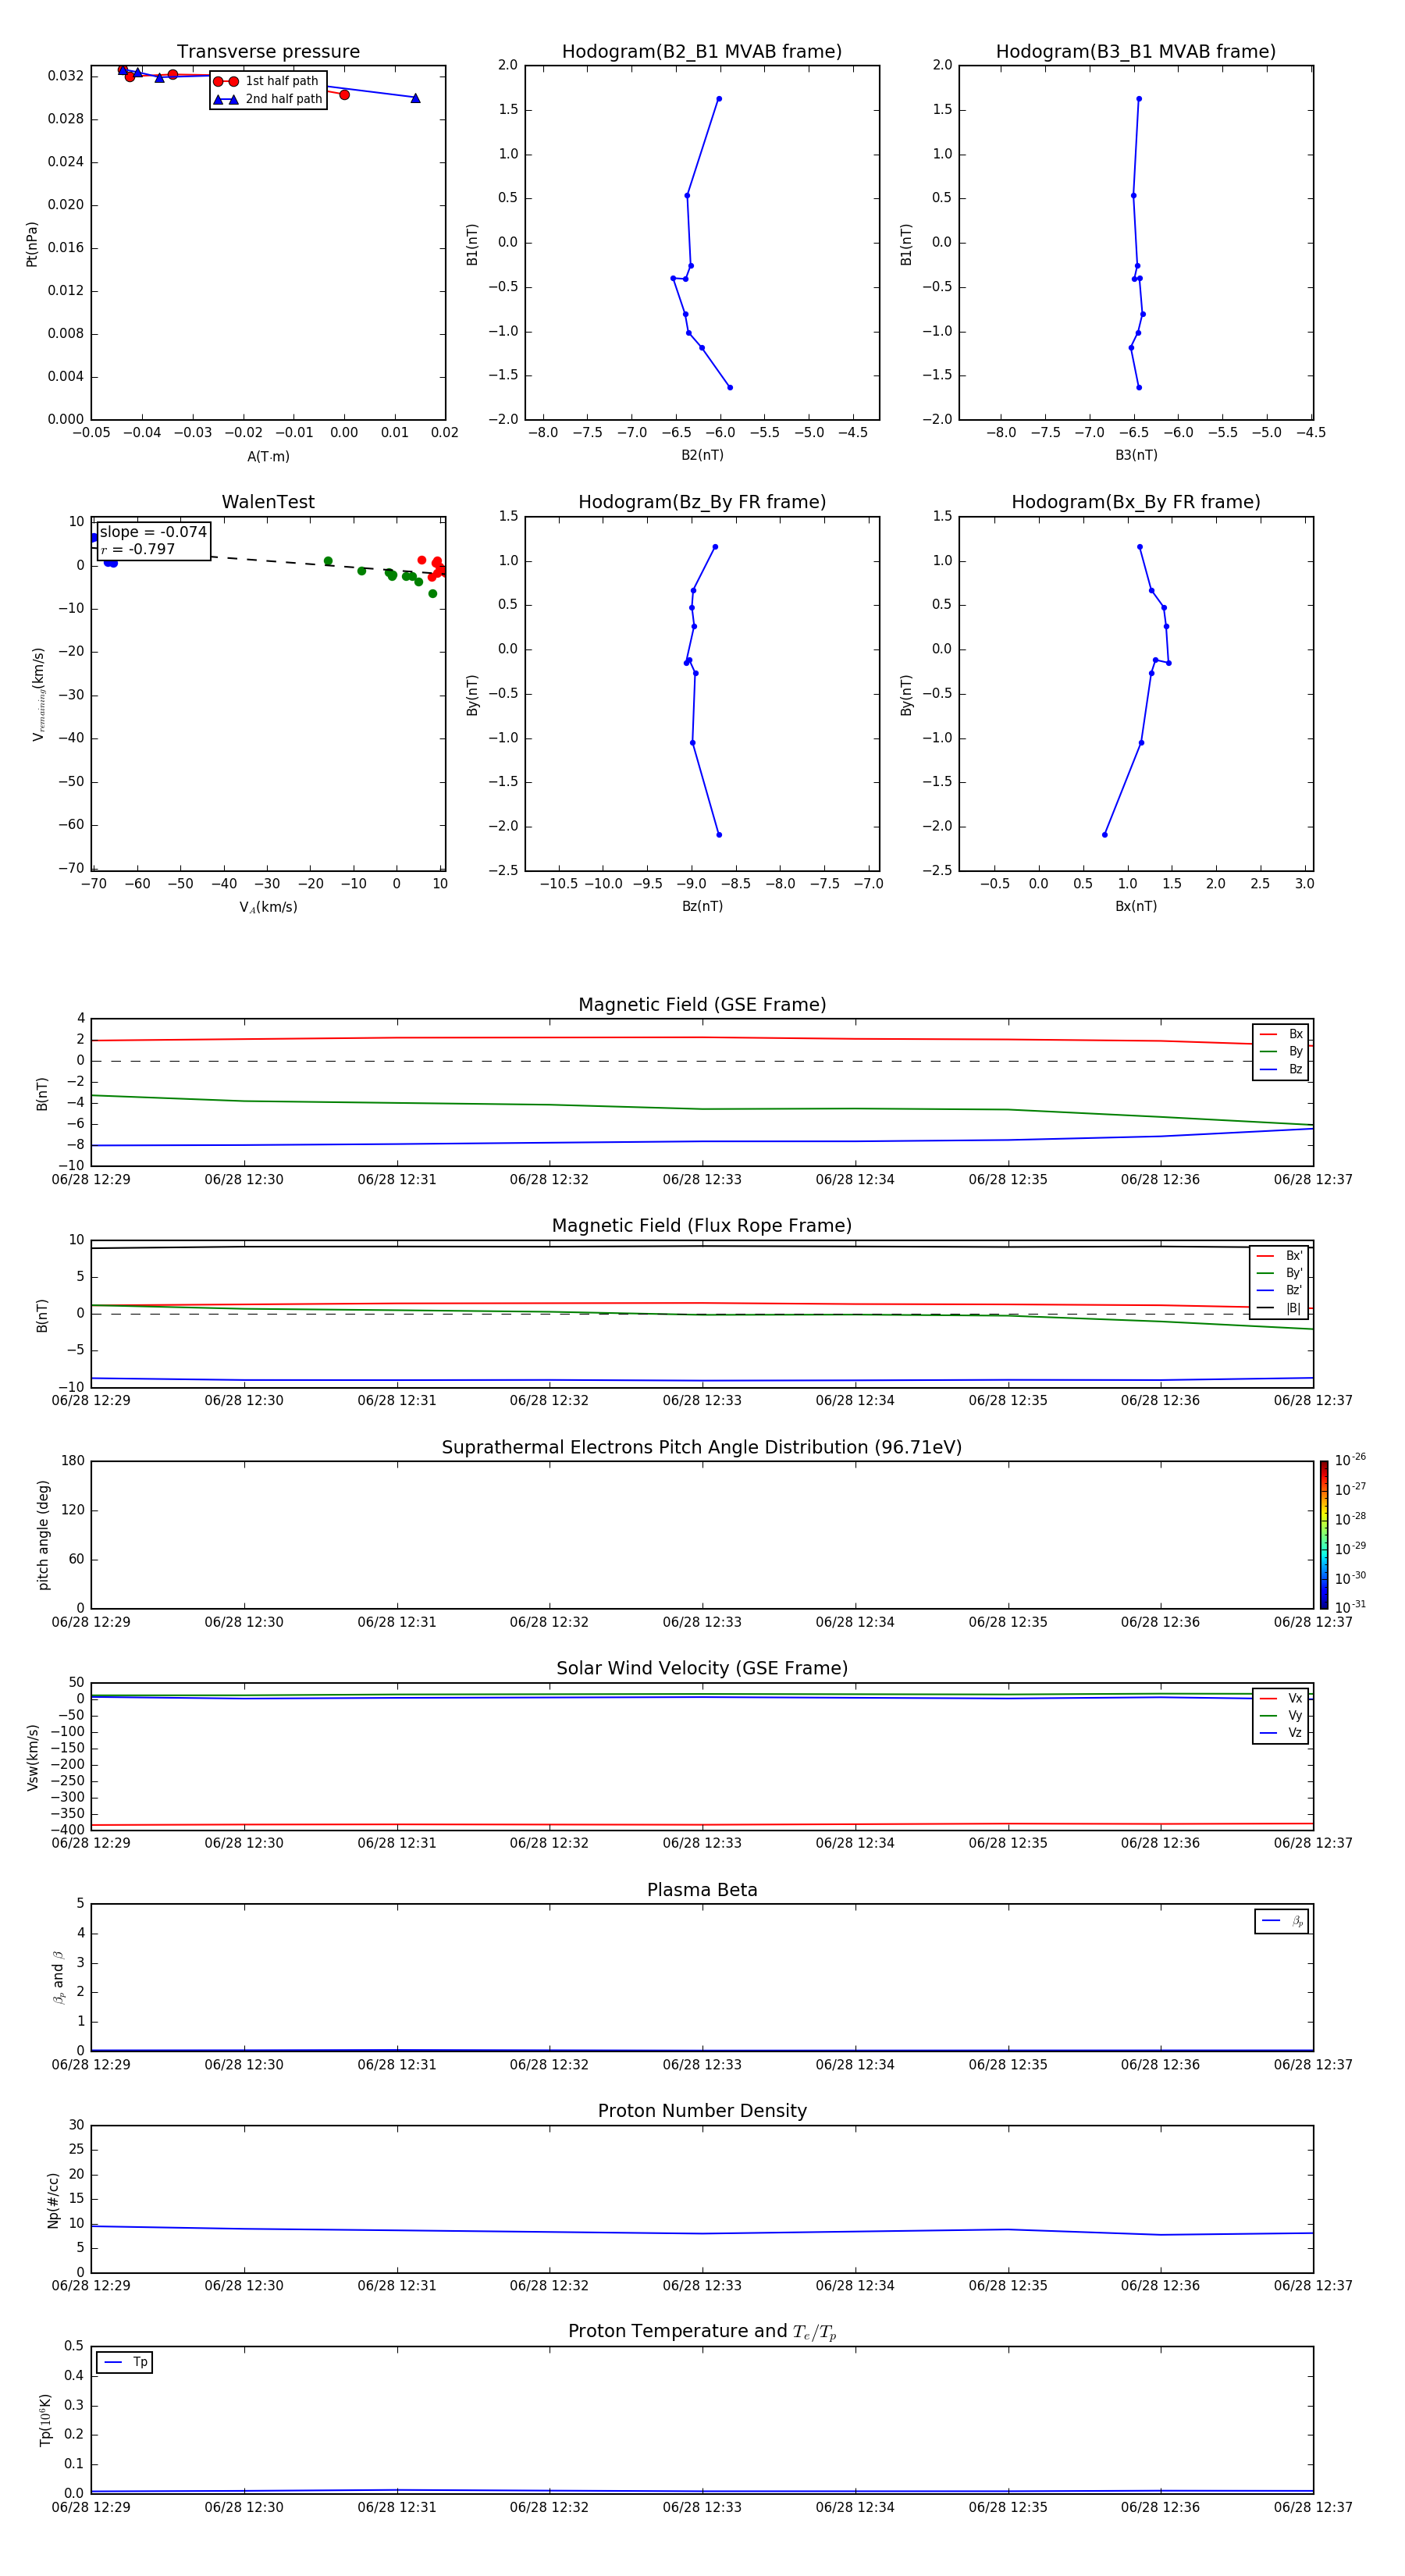The height and width of the screenshot is (2576, 1405).
Task: Click By entry in GSE magnetic field legend
Action: (1281, 1052)
